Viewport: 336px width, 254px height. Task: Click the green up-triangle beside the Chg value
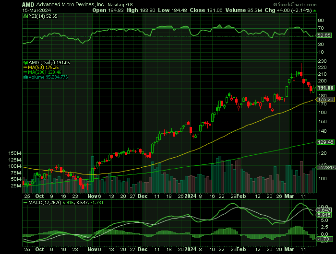[x=314, y=11]
